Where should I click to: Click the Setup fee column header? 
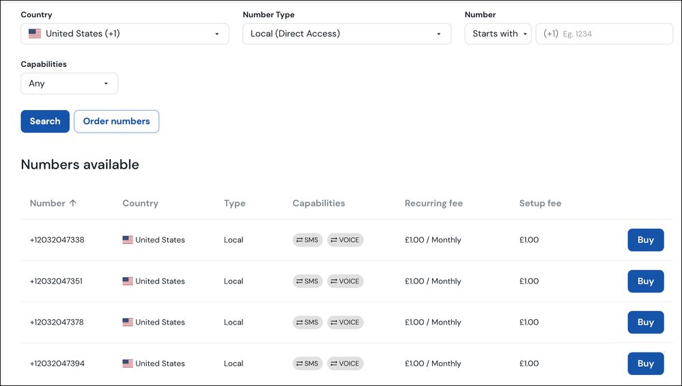[x=540, y=203]
